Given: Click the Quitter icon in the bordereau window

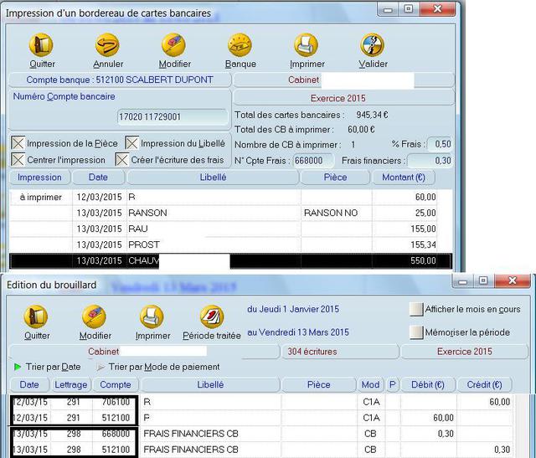Looking at the screenshot, I should pos(41,45).
